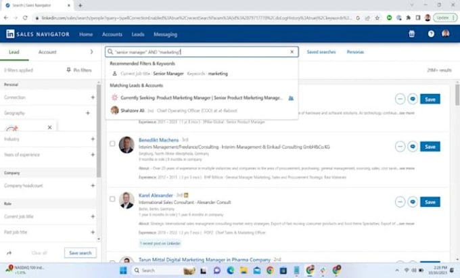The height and width of the screenshot is (278, 460).
Task: Select checkbox for Benedikt Machens
Action: (x=112, y=143)
